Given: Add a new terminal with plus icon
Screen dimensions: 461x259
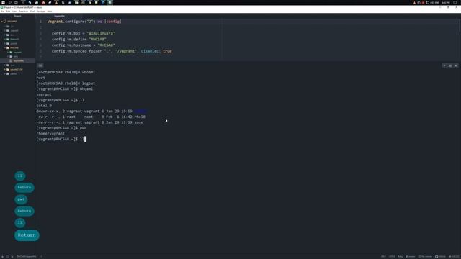Looking at the screenshot, I should [x=444, y=65].
